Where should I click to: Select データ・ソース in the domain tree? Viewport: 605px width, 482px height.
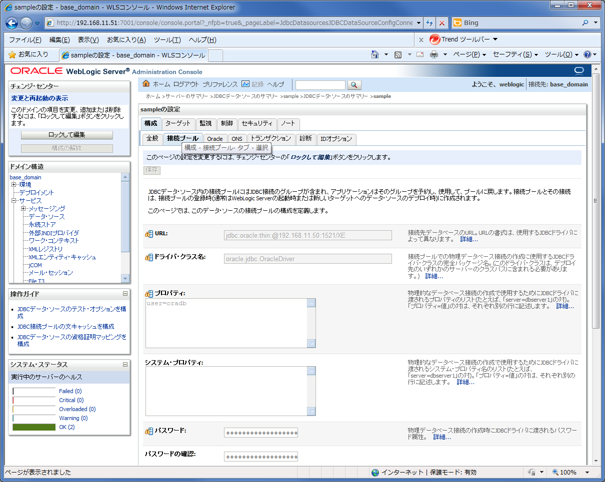coord(46,217)
